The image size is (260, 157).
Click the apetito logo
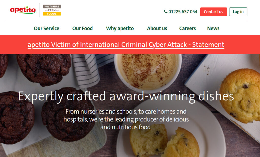tap(23, 10)
